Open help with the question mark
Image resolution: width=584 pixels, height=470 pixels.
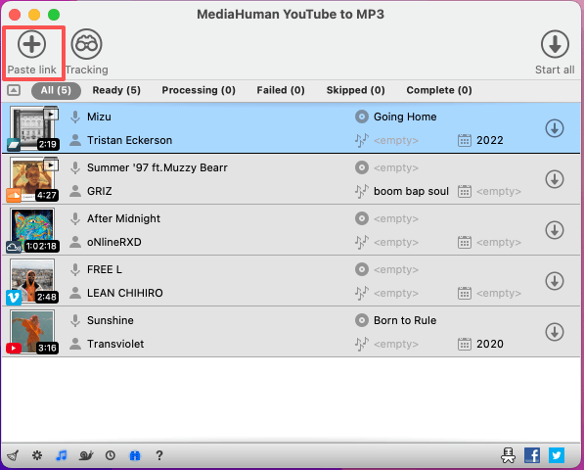(159, 455)
